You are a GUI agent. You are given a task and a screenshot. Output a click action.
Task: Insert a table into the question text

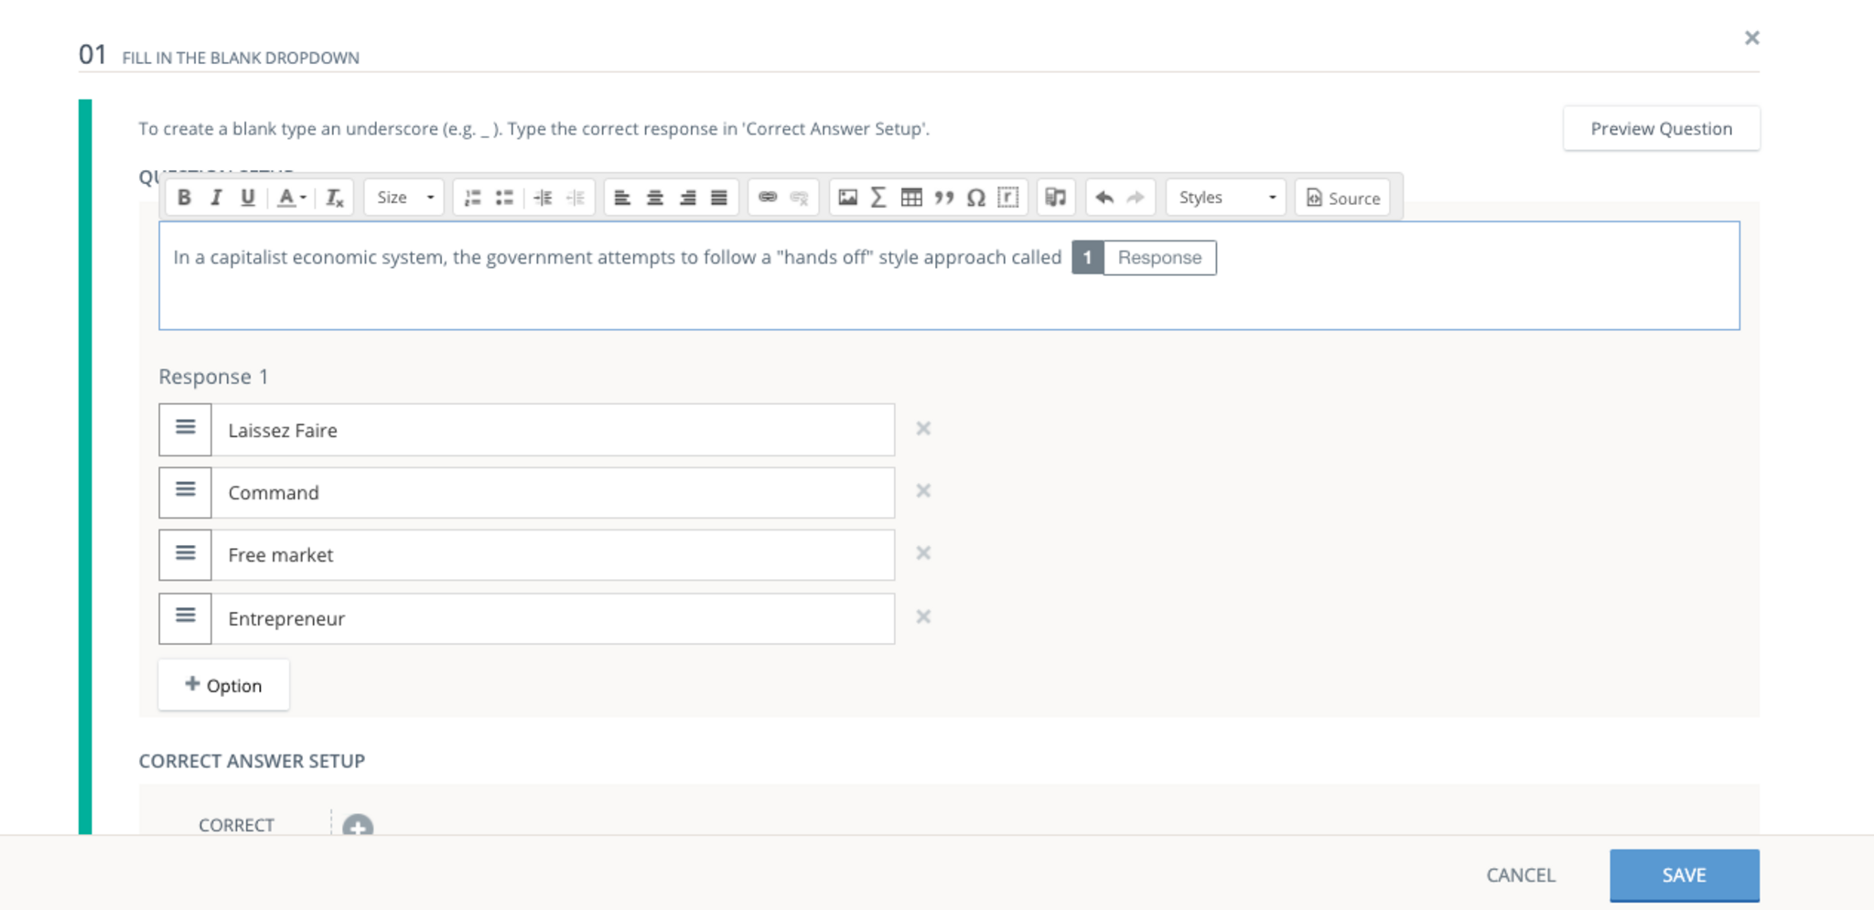[910, 198]
